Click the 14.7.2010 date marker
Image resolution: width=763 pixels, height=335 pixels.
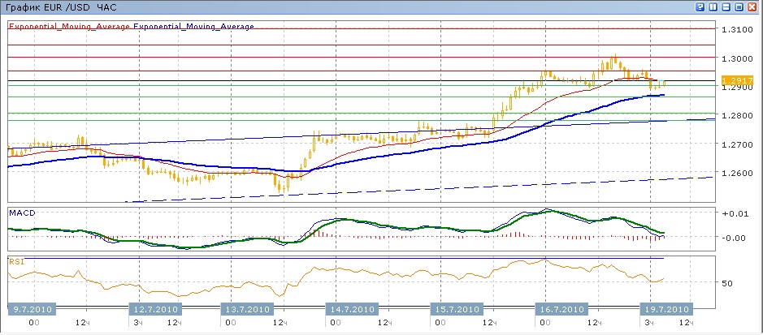coord(350,309)
